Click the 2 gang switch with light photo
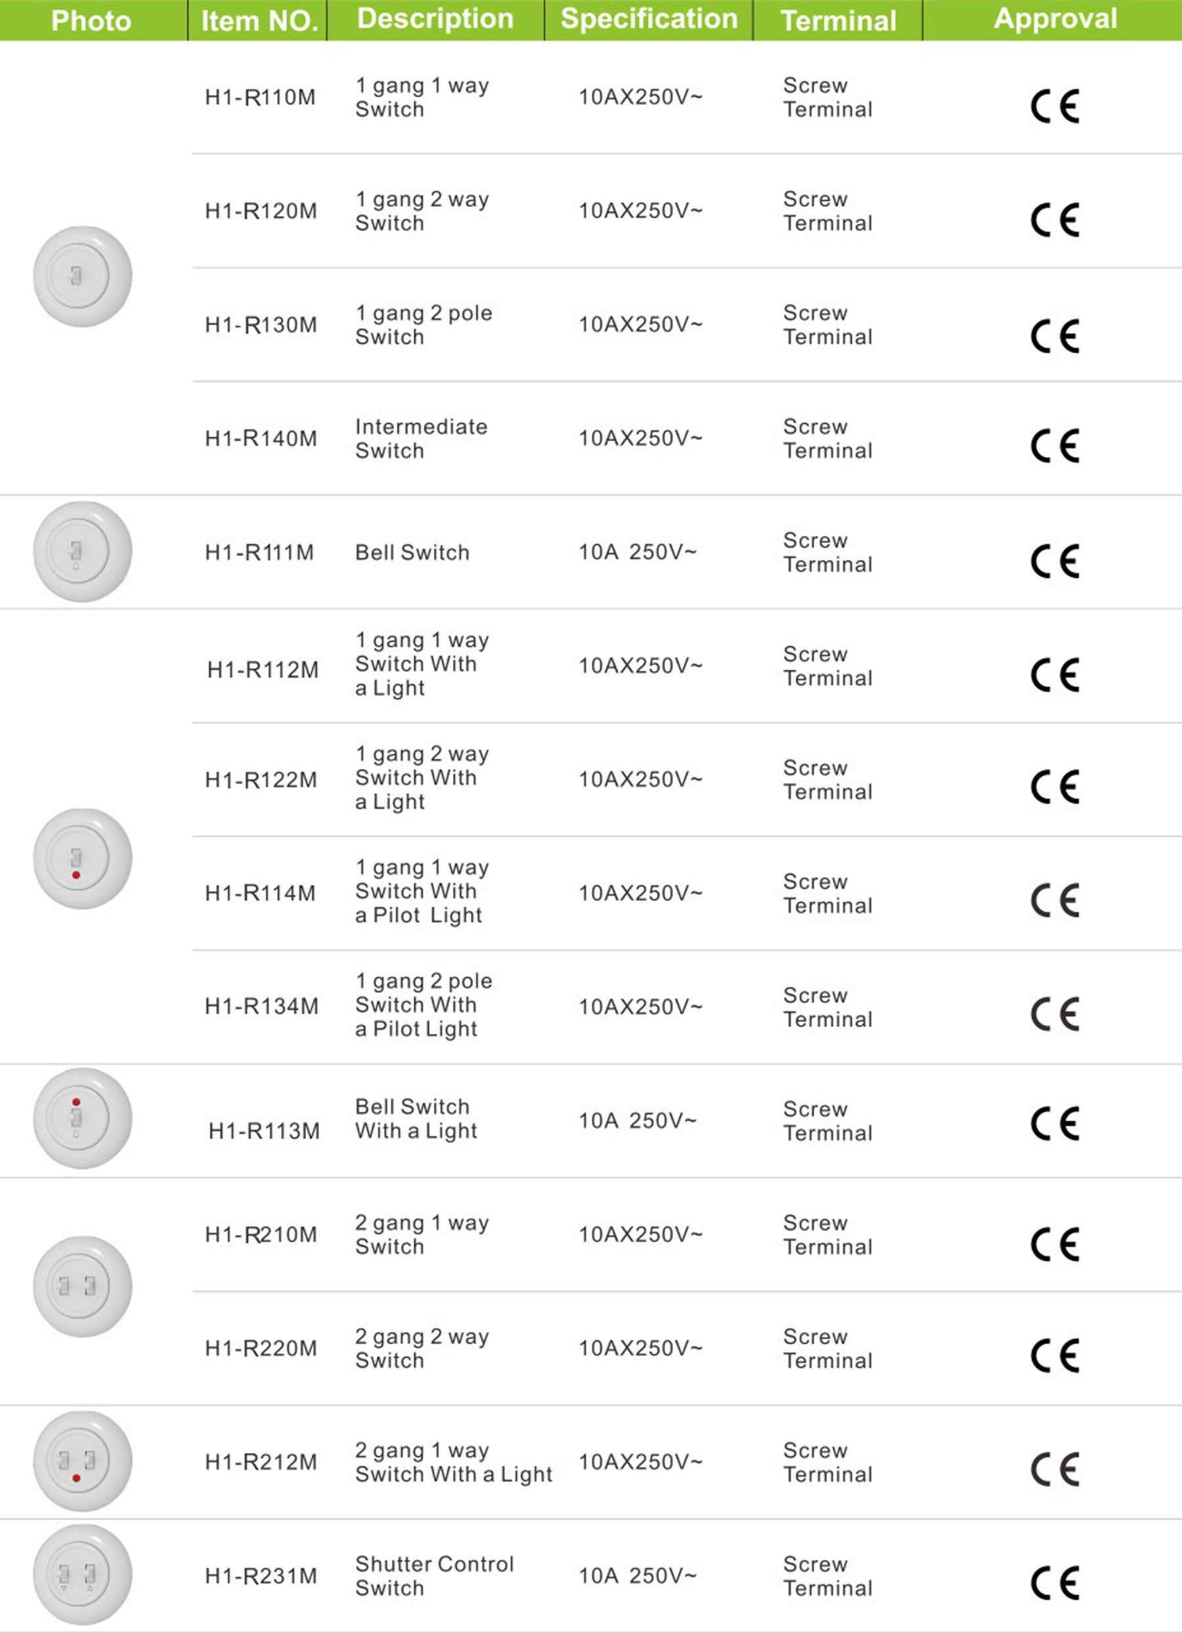 point(83,1461)
